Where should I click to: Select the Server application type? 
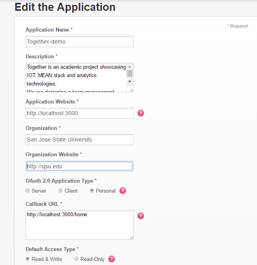28,191
